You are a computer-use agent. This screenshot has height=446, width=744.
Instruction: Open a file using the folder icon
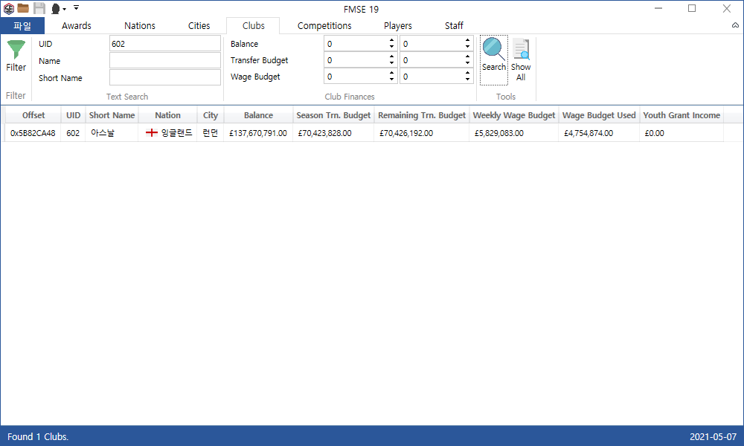point(23,7)
